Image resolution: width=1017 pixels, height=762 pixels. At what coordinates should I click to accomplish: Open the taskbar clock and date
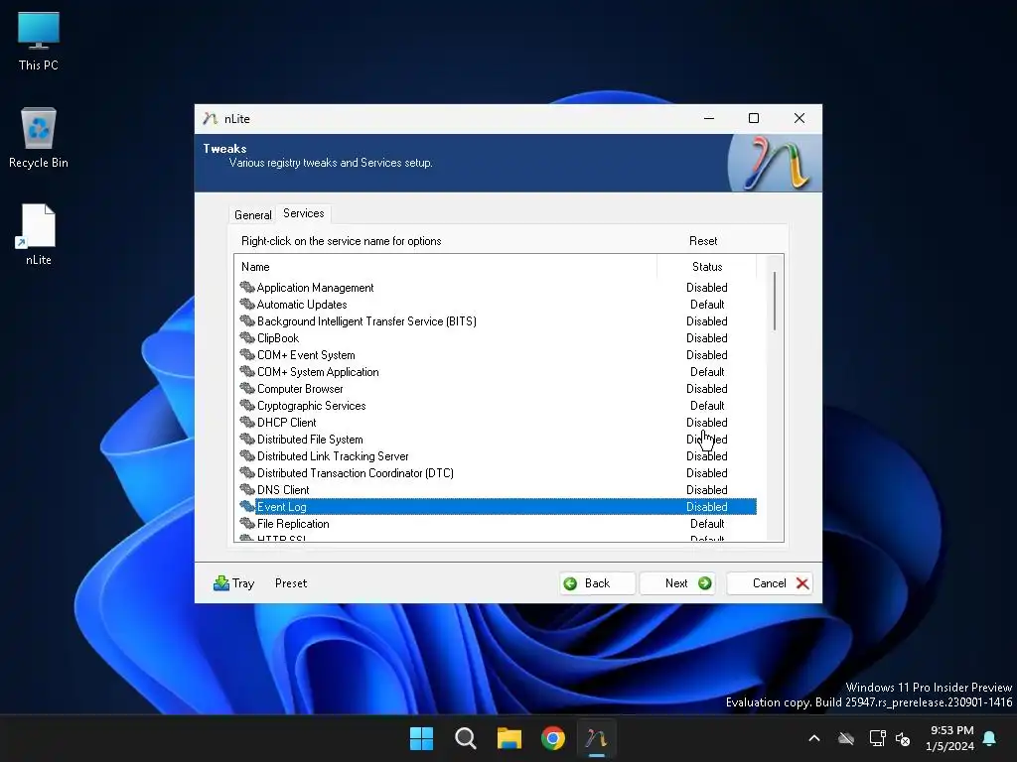point(950,738)
